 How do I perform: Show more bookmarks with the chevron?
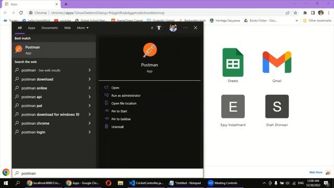tap(297, 20)
